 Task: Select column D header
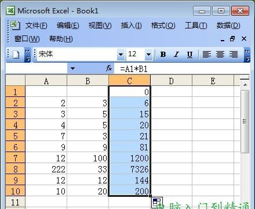171,81
